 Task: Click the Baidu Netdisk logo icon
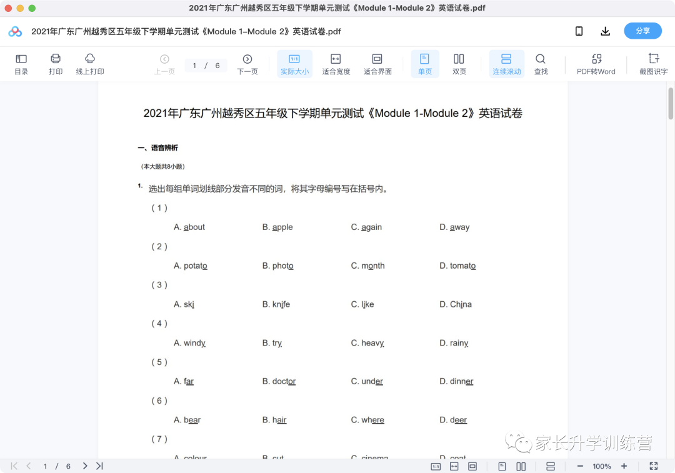(15, 31)
